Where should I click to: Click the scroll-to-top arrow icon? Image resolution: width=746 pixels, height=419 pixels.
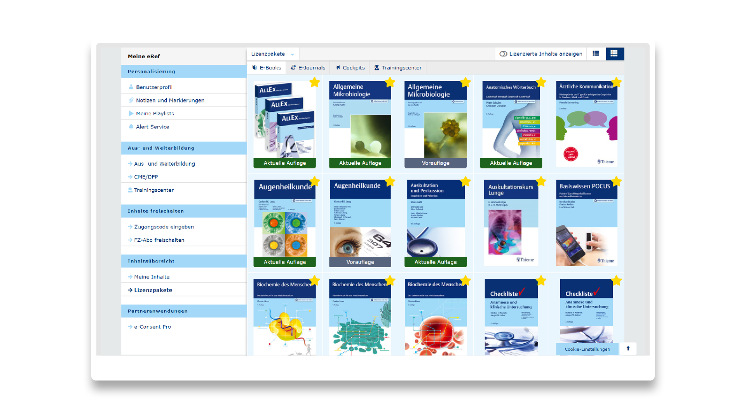tap(628, 348)
